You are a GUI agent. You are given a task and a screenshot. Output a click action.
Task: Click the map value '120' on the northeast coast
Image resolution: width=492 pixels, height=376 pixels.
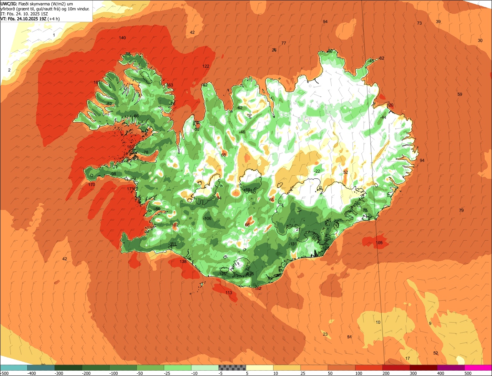pyautogui.click(x=390, y=105)
